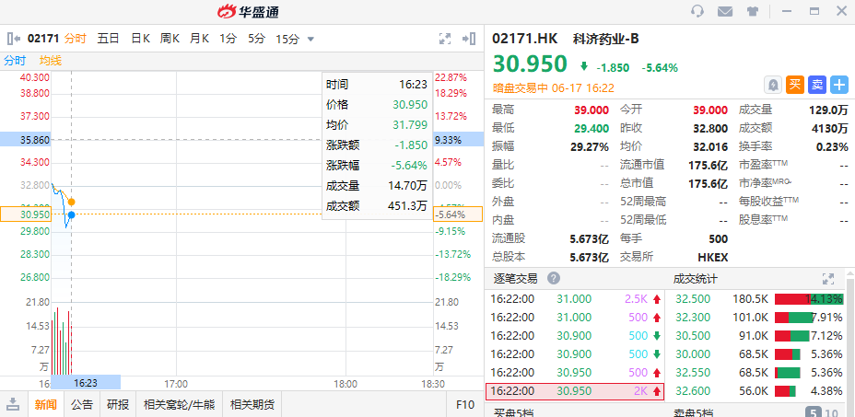The width and height of the screenshot is (855, 417).
Task: Click the blue 卖 sell button
Action: pyautogui.click(x=817, y=85)
